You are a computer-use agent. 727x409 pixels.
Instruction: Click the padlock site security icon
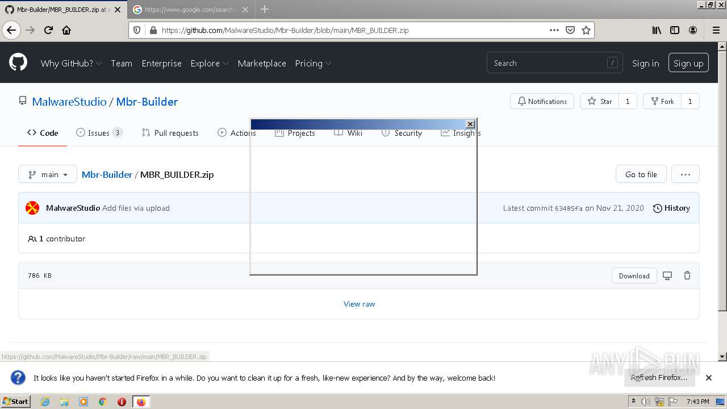(x=152, y=30)
